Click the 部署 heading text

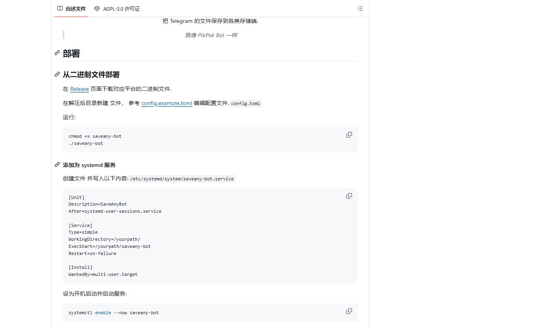pos(71,54)
